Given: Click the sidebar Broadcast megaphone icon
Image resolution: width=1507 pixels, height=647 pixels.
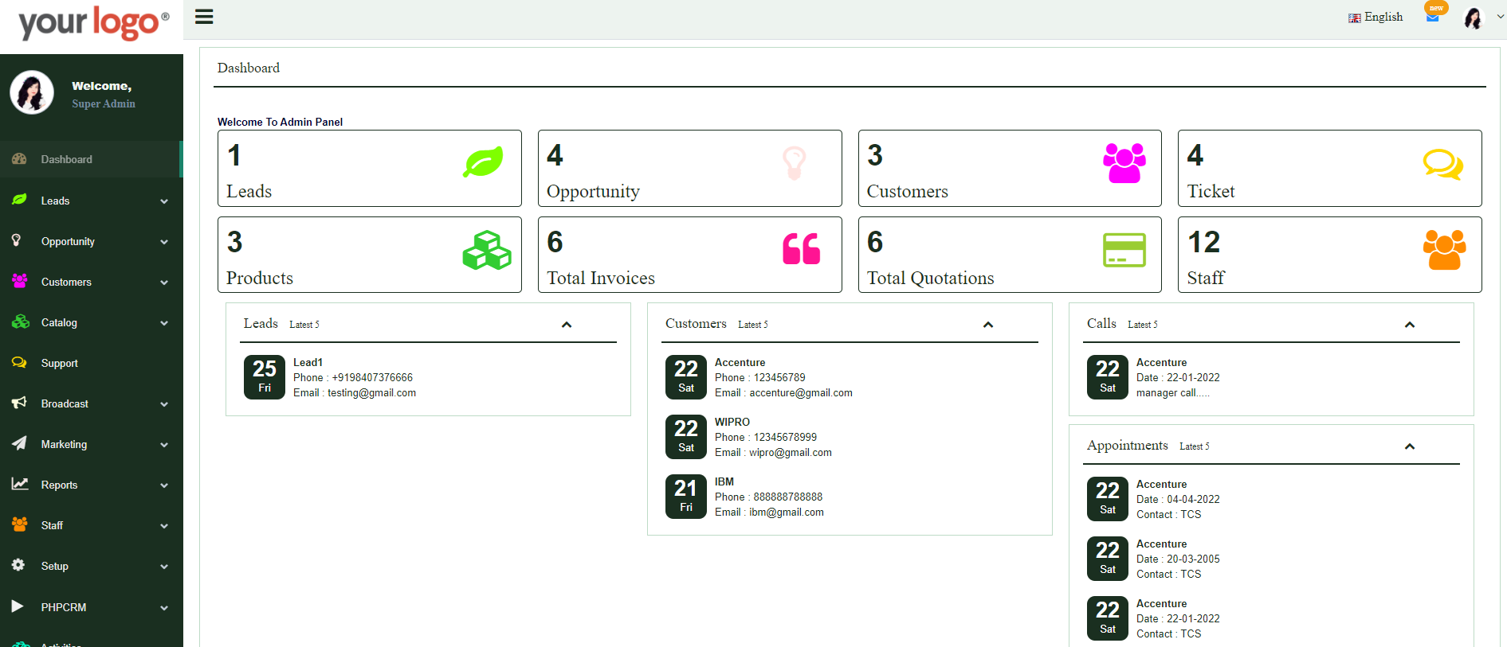Looking at the screenshot, I should 19,403.
